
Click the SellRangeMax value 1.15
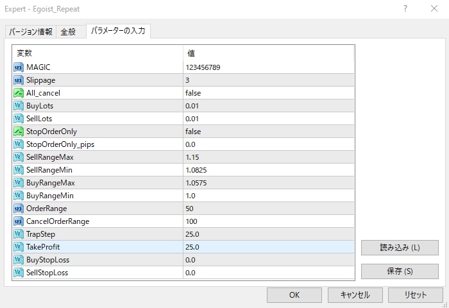(192, 157)
